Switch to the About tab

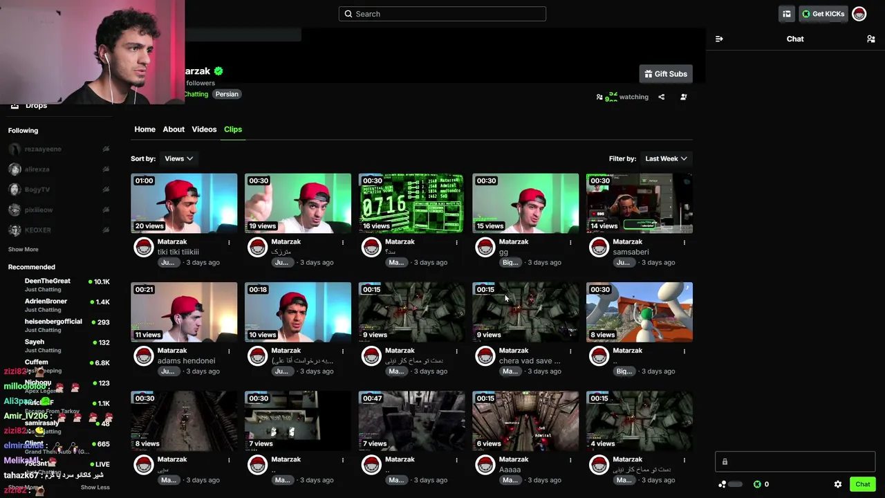click(174, 129)
